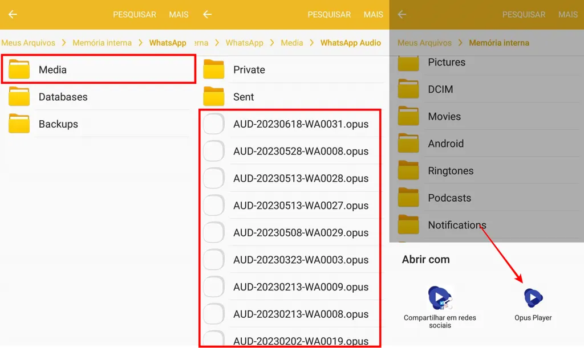Tap the Databases folder label
Viewport: 584px width, 348px height.
pos(63,97)
